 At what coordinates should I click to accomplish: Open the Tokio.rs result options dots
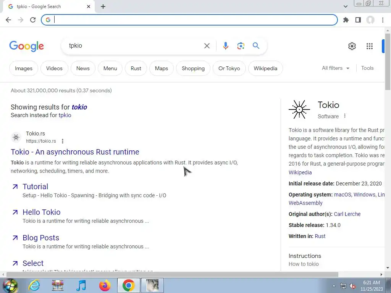coord(63,141)
